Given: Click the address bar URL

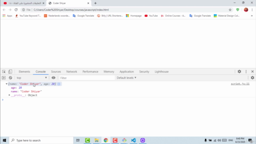Looking at the screenshot, I should point(71,10).
